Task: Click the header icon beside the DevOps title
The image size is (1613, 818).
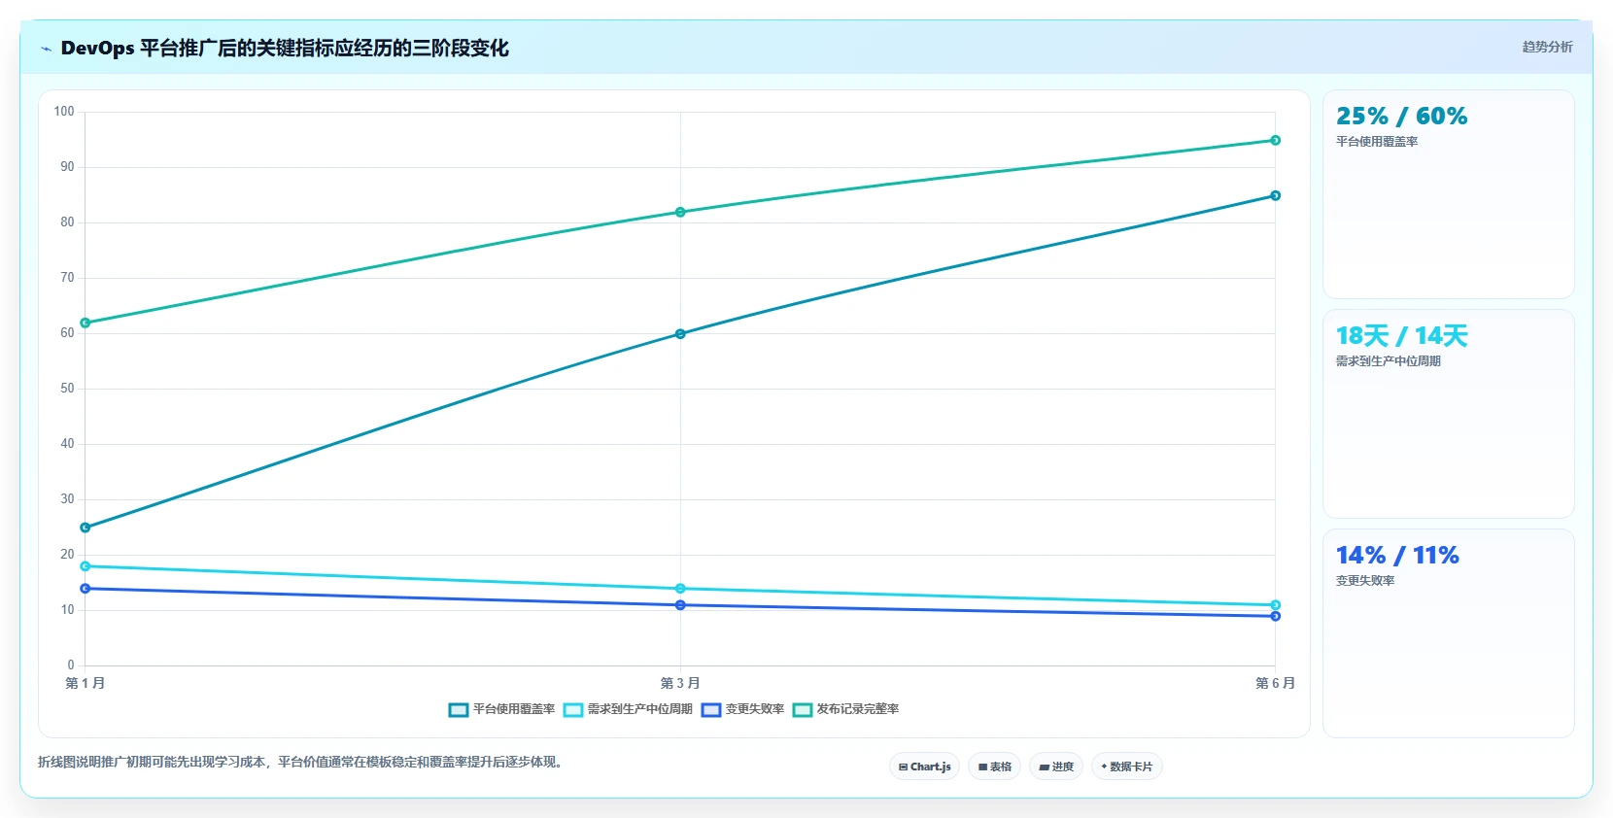Action: pos(46,49)
